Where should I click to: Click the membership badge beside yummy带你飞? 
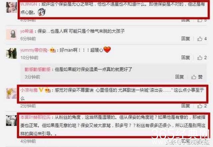(53, 50)
